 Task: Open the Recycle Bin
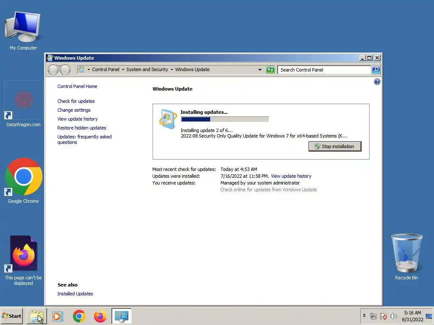coord(406,257)
